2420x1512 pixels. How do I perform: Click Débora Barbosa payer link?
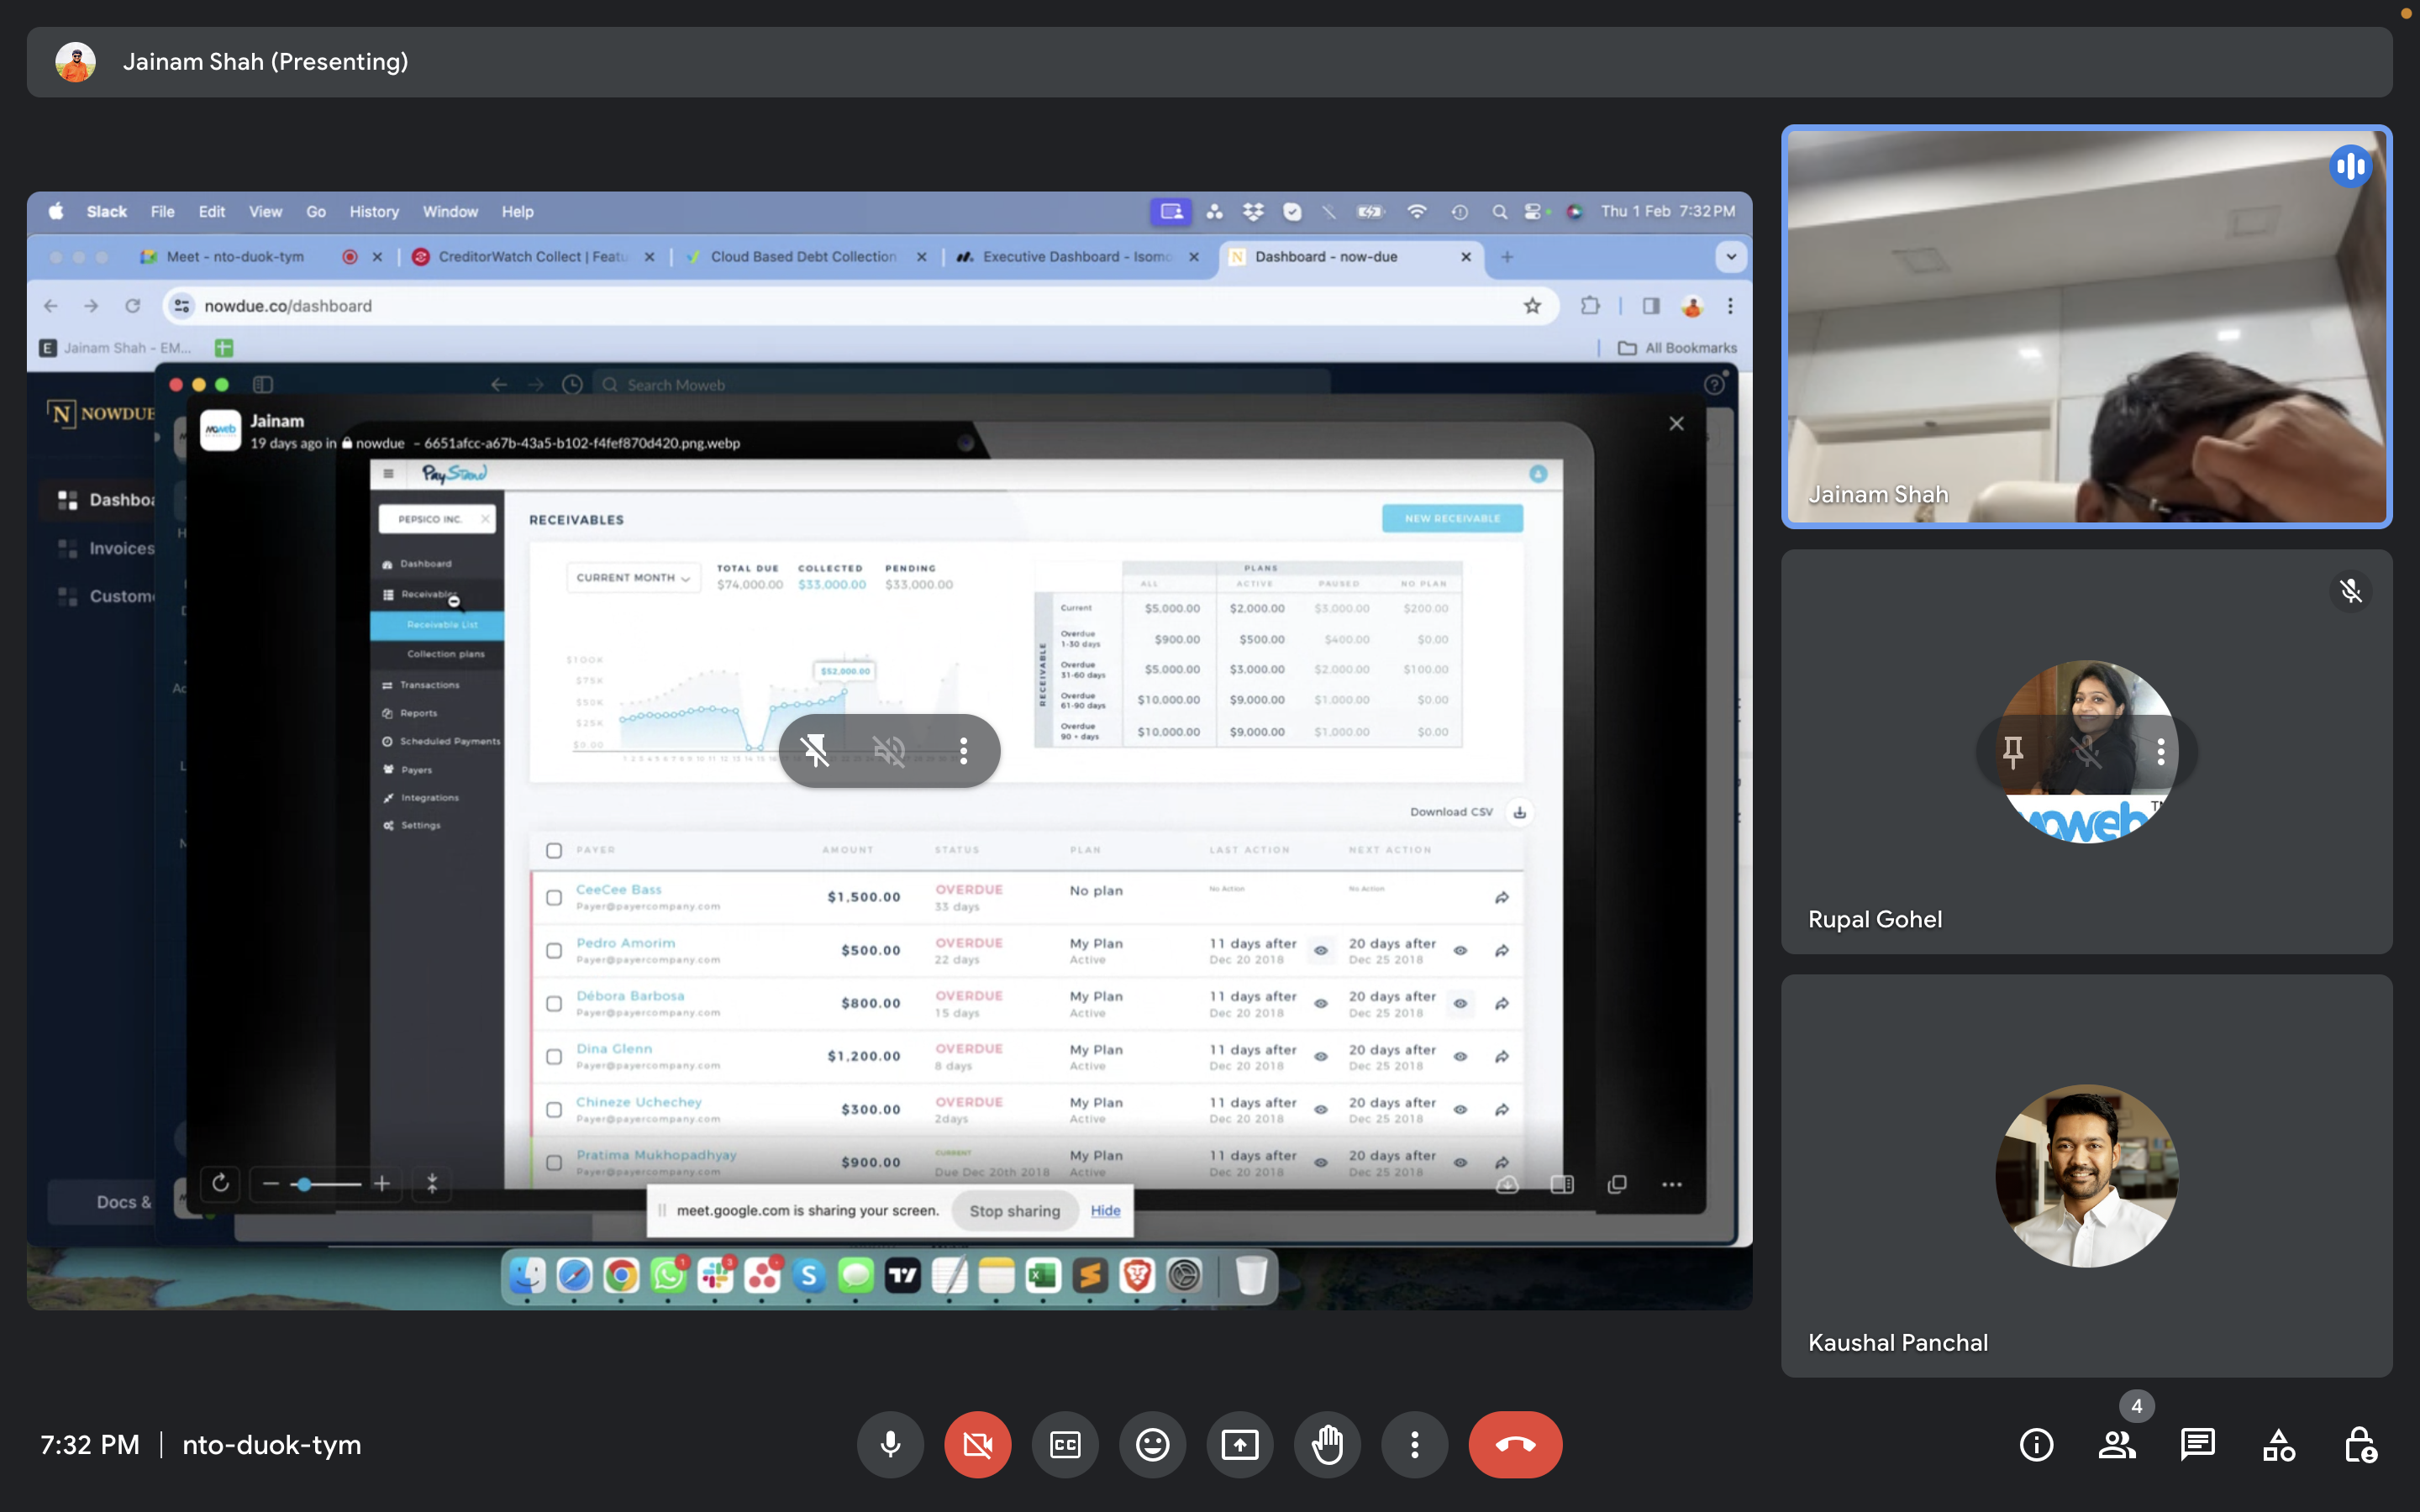pos(630,996)
